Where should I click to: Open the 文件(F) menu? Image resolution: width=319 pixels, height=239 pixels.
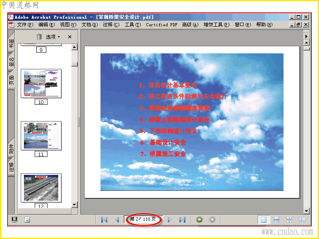(x=25, y=25)
